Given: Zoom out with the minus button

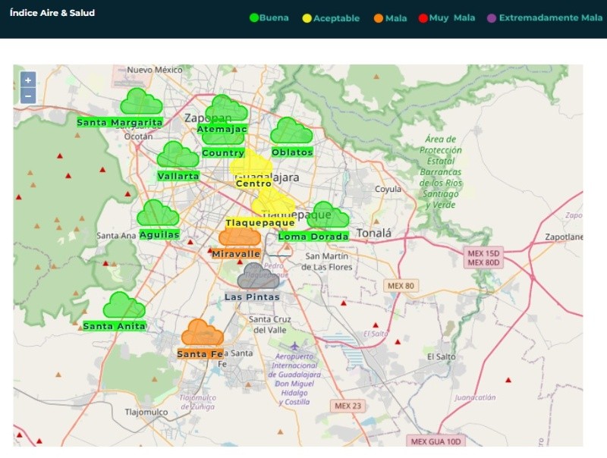Looking at the screenshot, I should (28, 96).
